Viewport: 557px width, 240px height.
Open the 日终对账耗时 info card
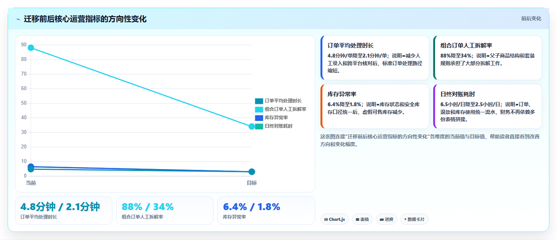click(x=487, y=106)
